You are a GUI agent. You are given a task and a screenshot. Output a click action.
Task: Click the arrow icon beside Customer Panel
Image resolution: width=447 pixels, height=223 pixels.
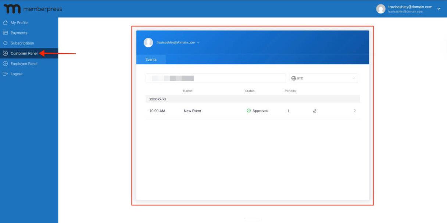point(5,53)
